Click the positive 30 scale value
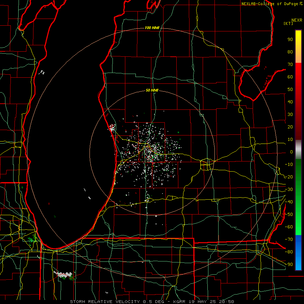 290,115
